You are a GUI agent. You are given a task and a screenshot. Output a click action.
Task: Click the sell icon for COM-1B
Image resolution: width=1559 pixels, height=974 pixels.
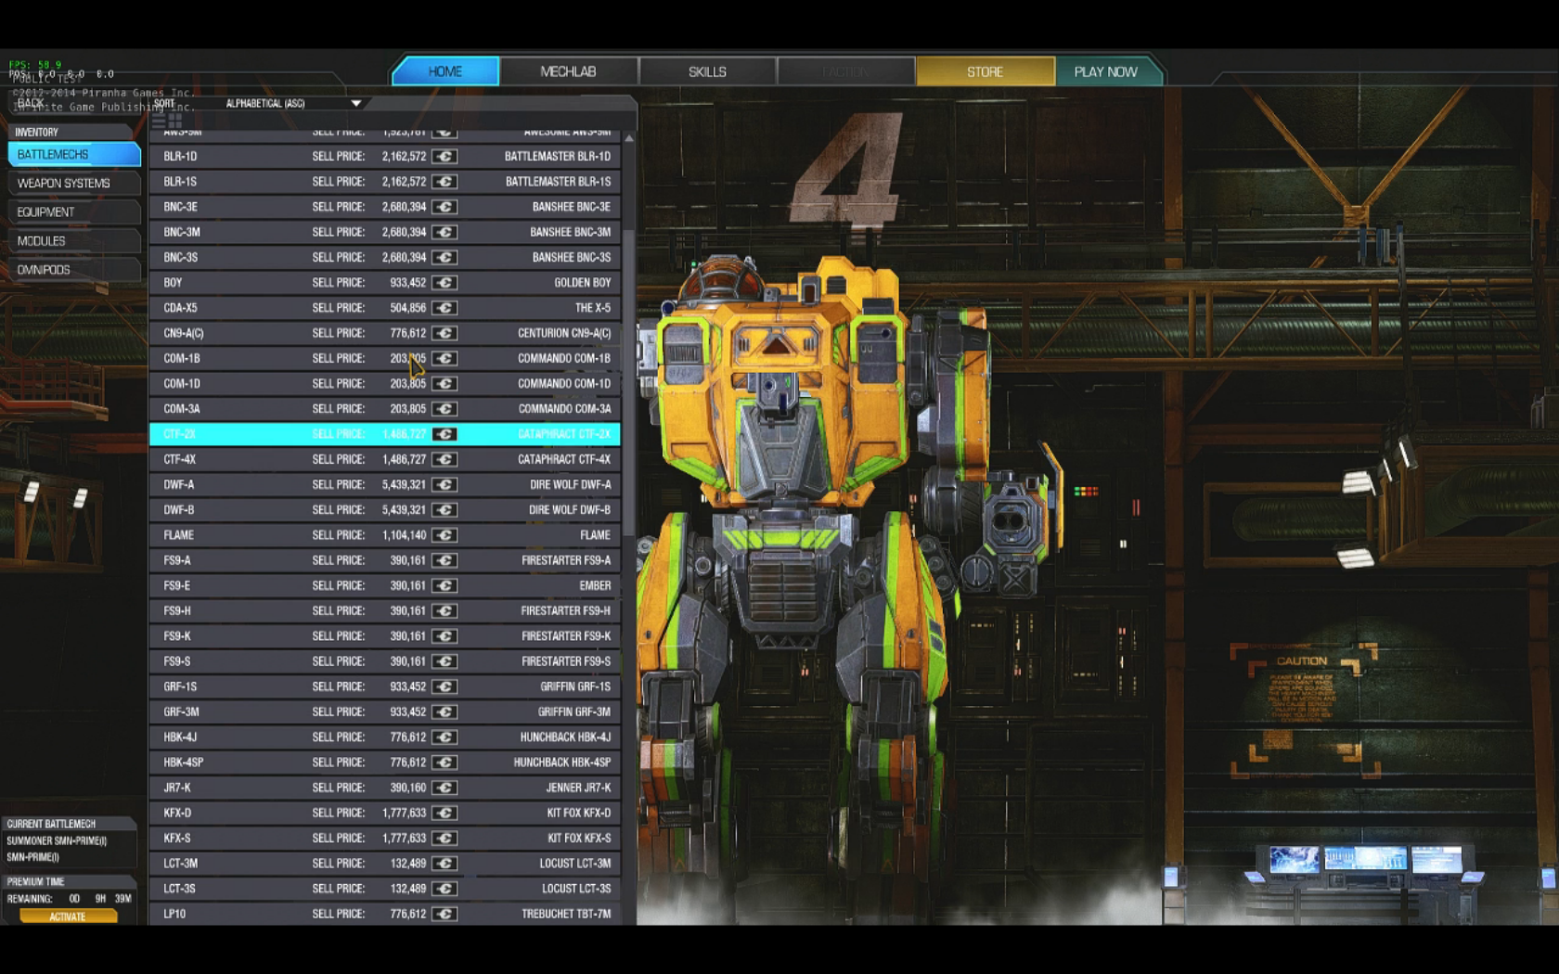coord(445,358)
